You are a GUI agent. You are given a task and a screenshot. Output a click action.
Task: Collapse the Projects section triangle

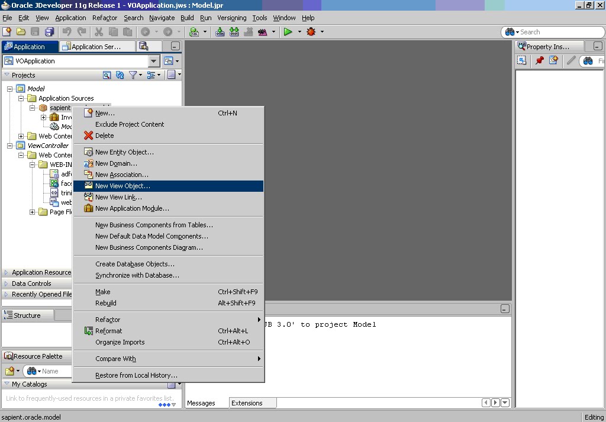[7, 75]
